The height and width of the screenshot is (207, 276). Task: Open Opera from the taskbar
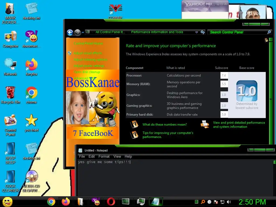click(111, 202)
